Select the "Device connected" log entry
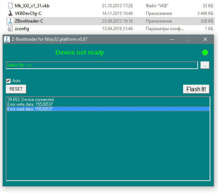The image size is (218, 193). tap(31, 100)
